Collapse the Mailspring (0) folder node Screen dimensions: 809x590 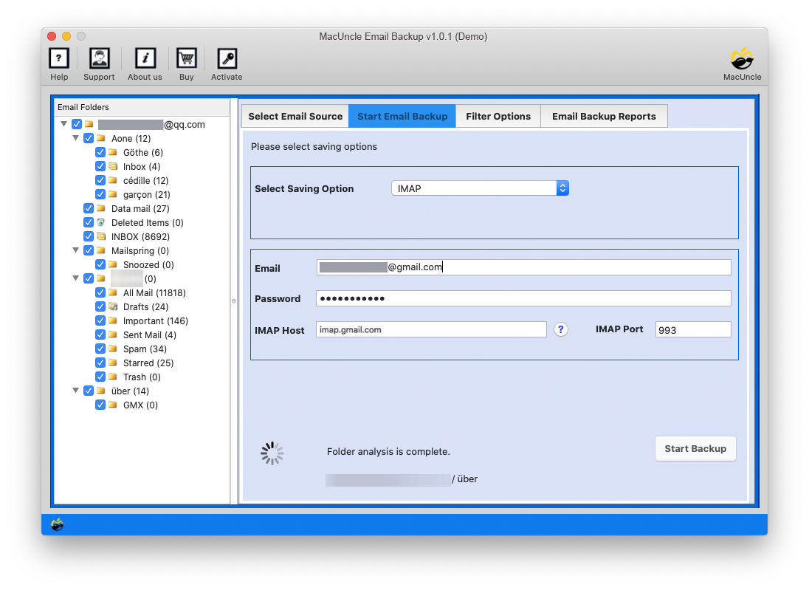[76, 251]
